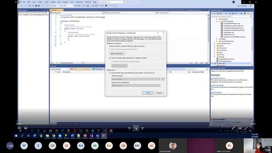Click the help question mark in dialog
The width and height of the screenshot is (272, 153).
[x=158, y=33]
